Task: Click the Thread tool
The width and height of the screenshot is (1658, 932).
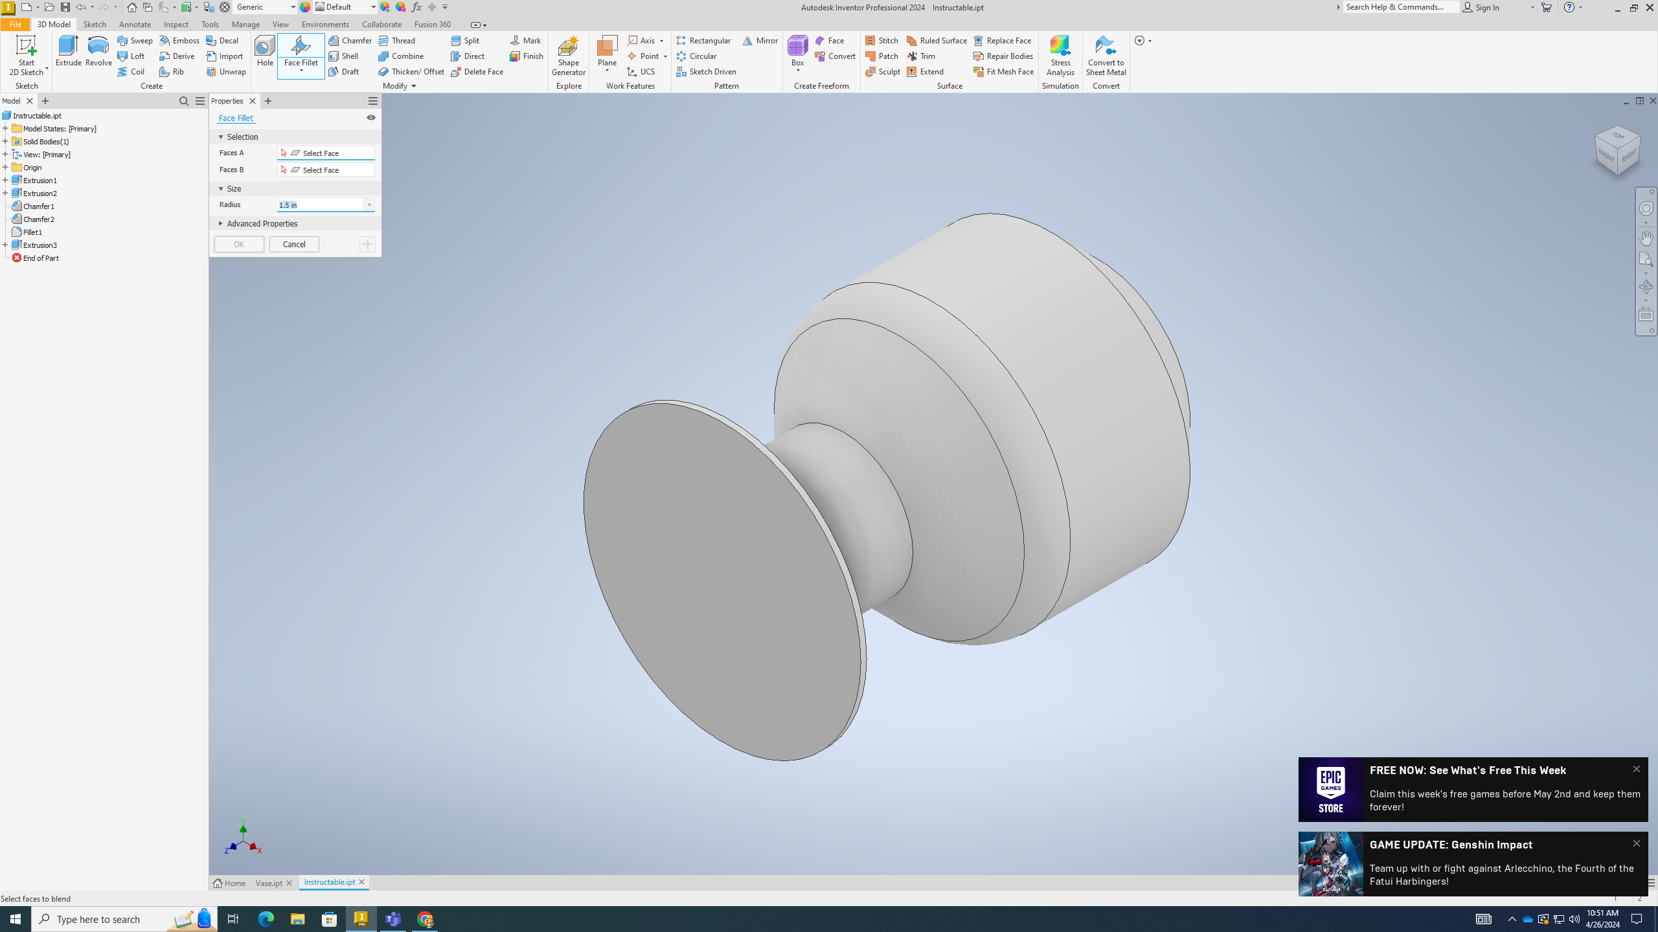Action: pyautogui.click(x=397, y=40)
